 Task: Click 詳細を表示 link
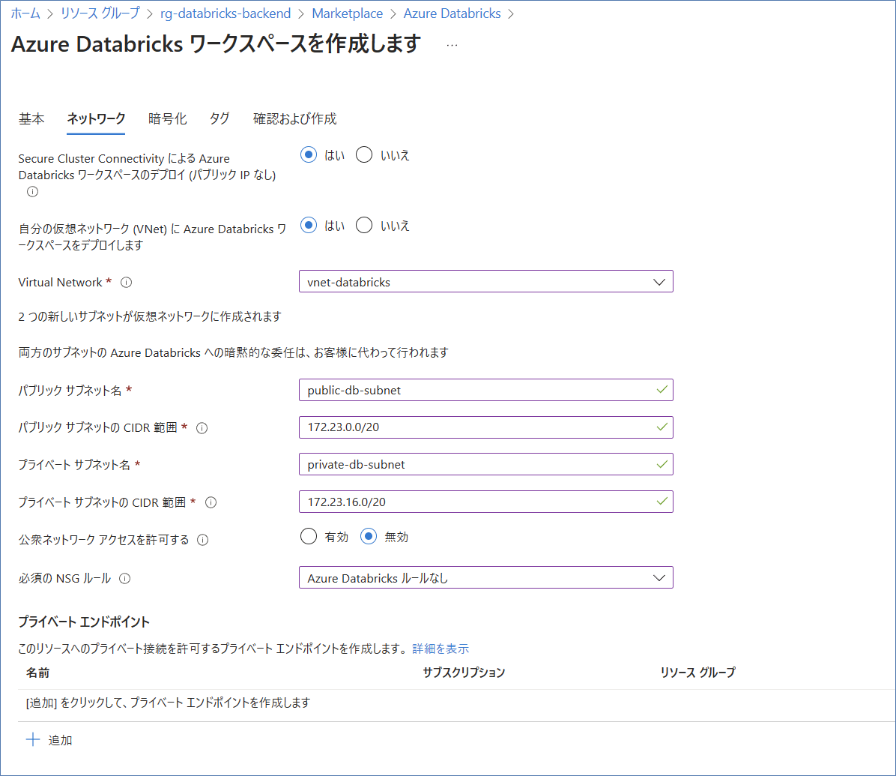tap(441, 649)
